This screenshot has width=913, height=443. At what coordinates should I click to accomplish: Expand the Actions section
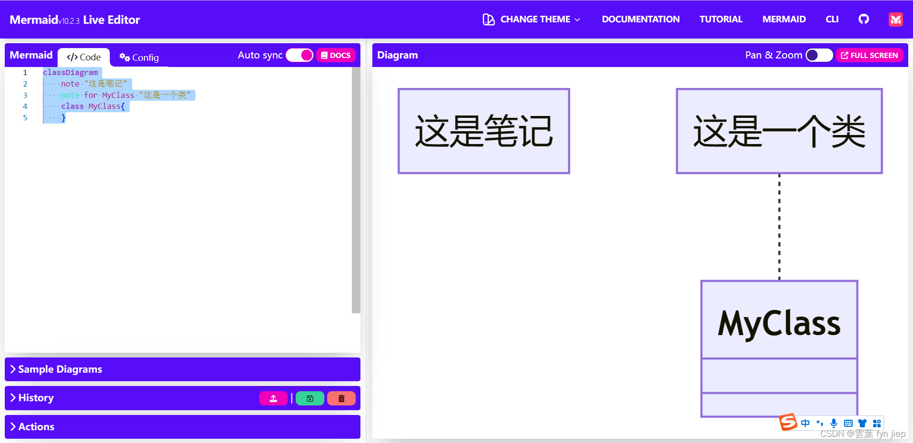[x=183, y=427]
